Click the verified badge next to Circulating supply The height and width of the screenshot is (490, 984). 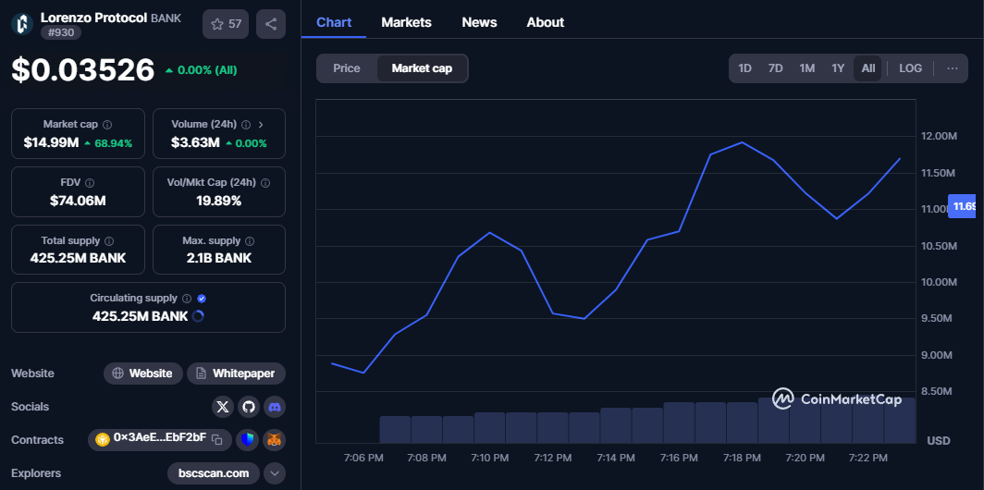(202, 299)
